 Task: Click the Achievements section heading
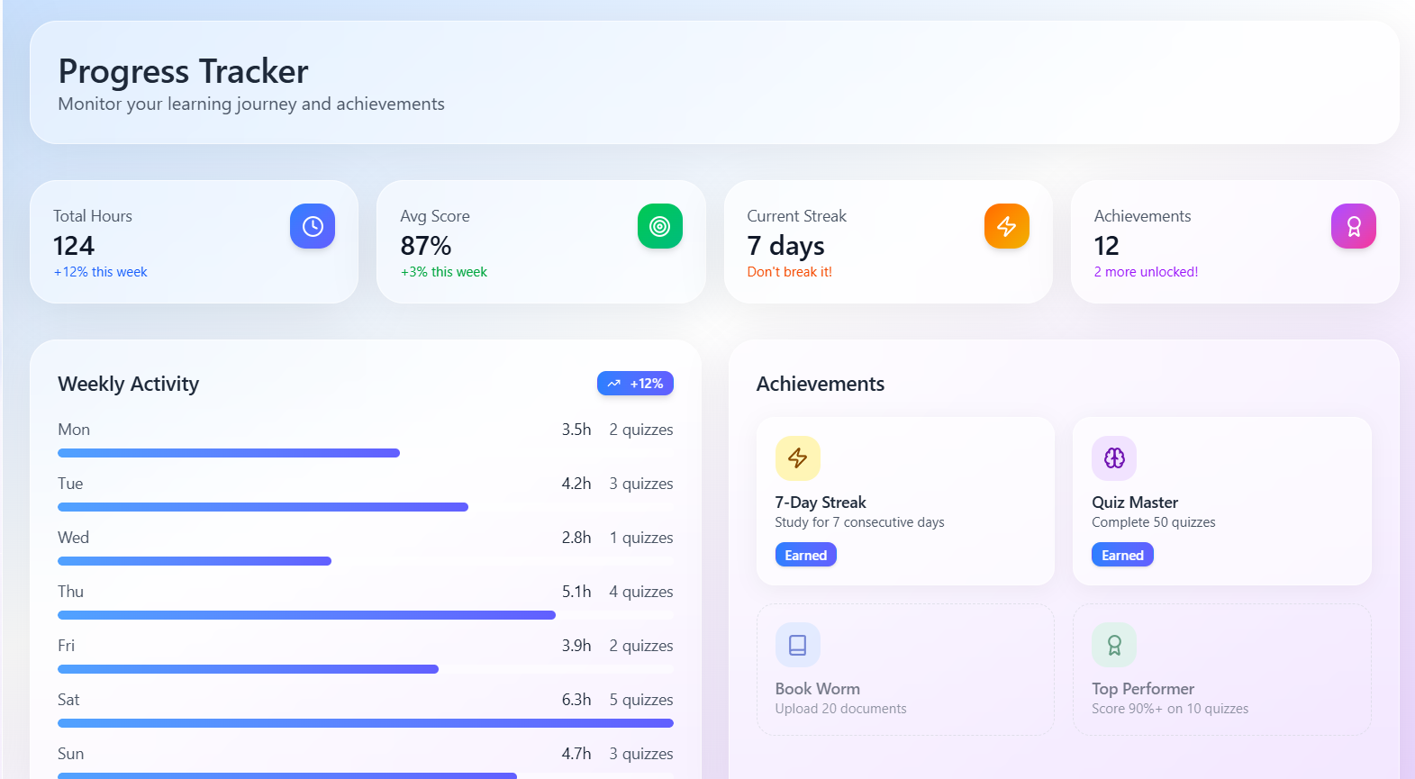click(x=821, y=384)
